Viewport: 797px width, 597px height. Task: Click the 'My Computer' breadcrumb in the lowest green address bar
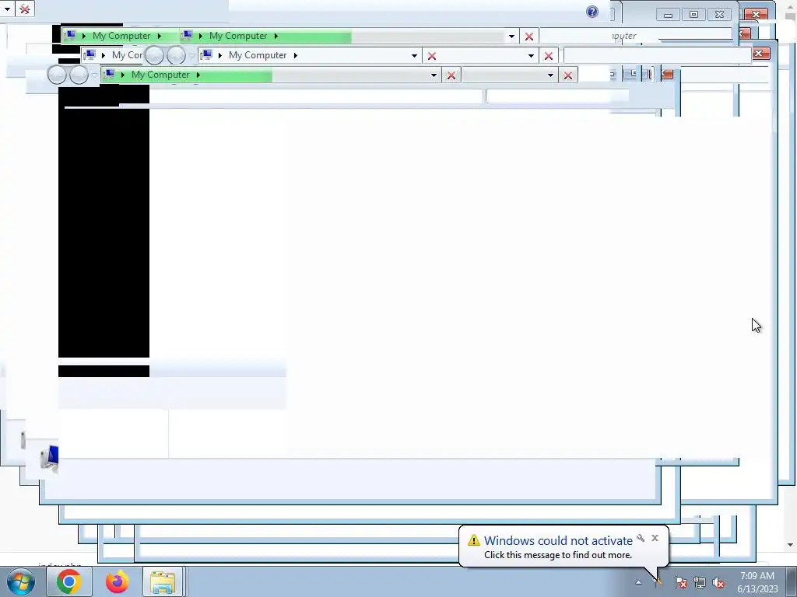pyautogui.click(x=160, y=75)
